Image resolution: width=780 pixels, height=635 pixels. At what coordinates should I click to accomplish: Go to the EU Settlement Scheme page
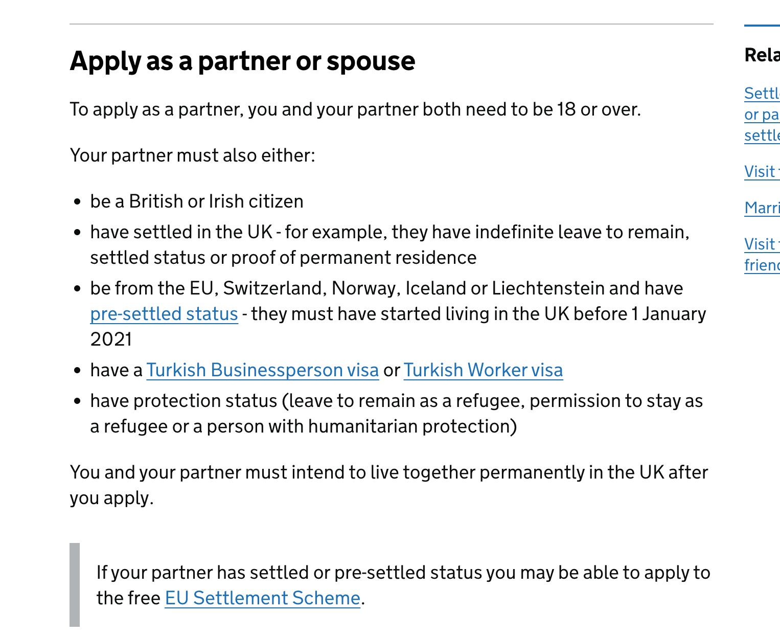coord(262,598)
